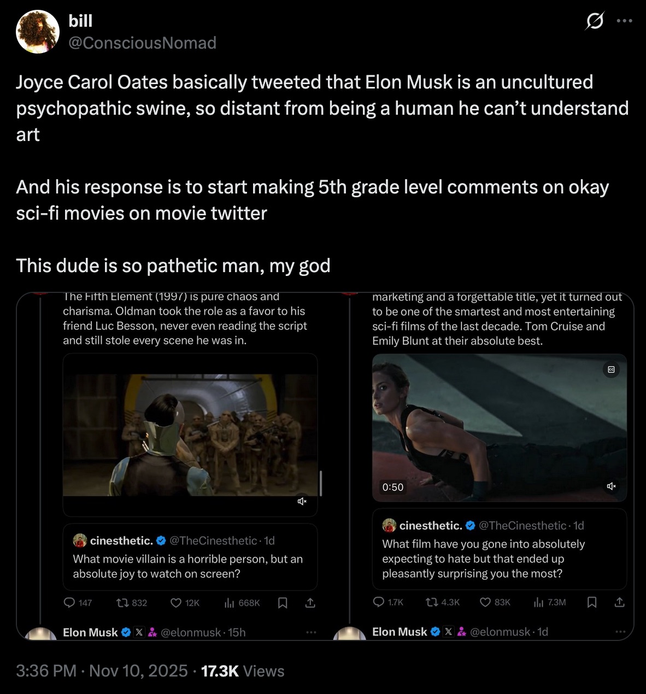The width and height of the screenshot is (646, 694).
Task: Click the Grok icon beside bill's post
Action: (594, 22)
